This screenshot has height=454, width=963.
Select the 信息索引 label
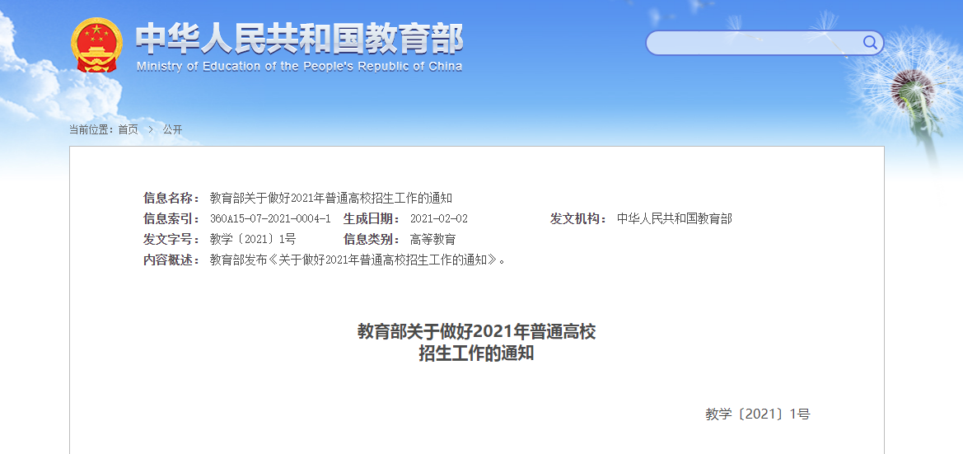[x=171, y=218]
